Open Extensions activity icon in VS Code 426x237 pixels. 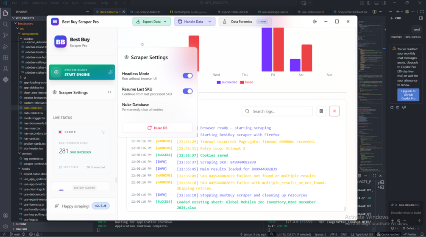pos(6,58)
